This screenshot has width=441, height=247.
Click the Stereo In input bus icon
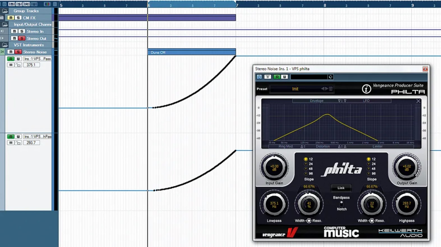point(2,31)
